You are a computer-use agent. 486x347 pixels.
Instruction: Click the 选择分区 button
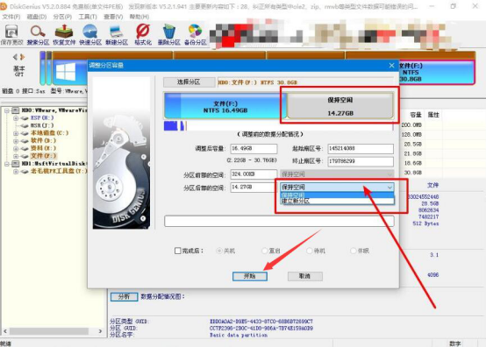point(189,82)
